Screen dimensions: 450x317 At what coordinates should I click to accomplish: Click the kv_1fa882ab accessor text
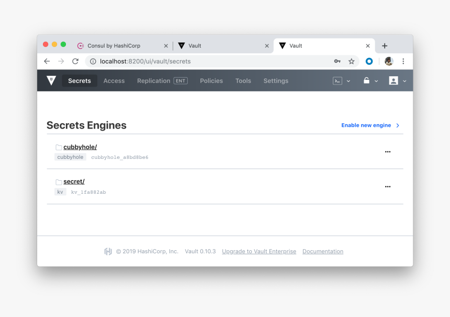(88, 192)
